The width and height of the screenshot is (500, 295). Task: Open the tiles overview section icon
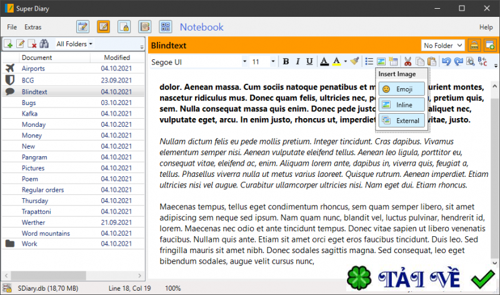pyautogui.click(x=166, y=27)
